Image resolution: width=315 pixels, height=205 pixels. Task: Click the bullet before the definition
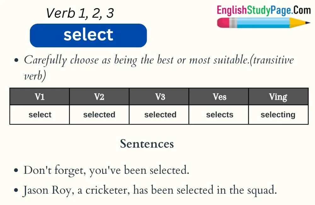tap(16, 60)
